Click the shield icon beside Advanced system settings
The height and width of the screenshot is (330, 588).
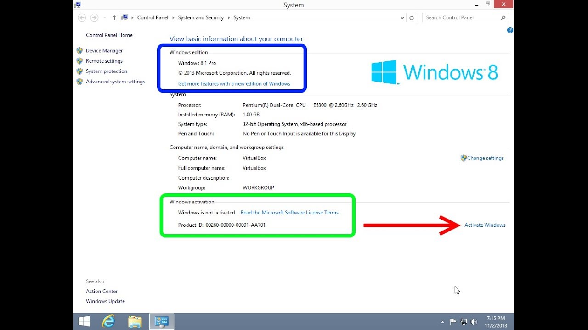click(x=79, y=82)
